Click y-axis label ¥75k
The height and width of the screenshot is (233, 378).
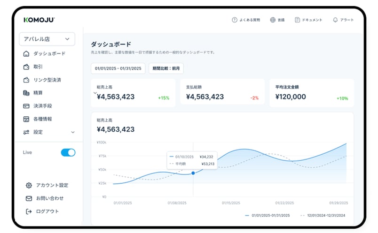click(102, 156)
